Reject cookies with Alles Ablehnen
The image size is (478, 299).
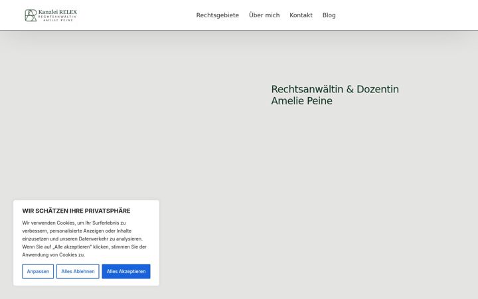tap(78, 271)
